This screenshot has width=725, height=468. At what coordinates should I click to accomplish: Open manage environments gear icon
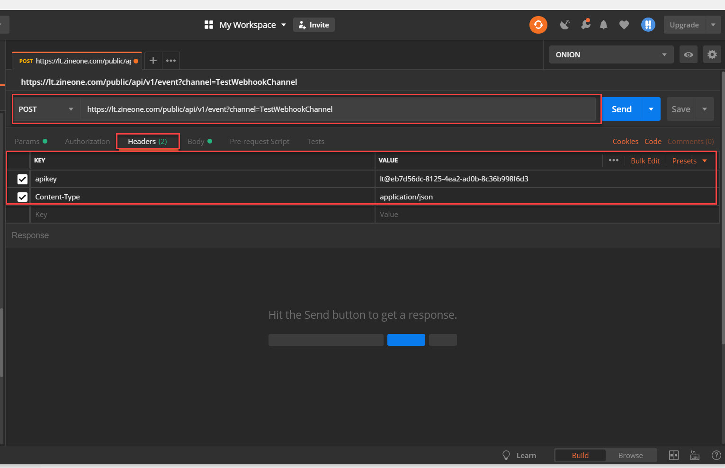pyautogui.click(x=712, y=55)
